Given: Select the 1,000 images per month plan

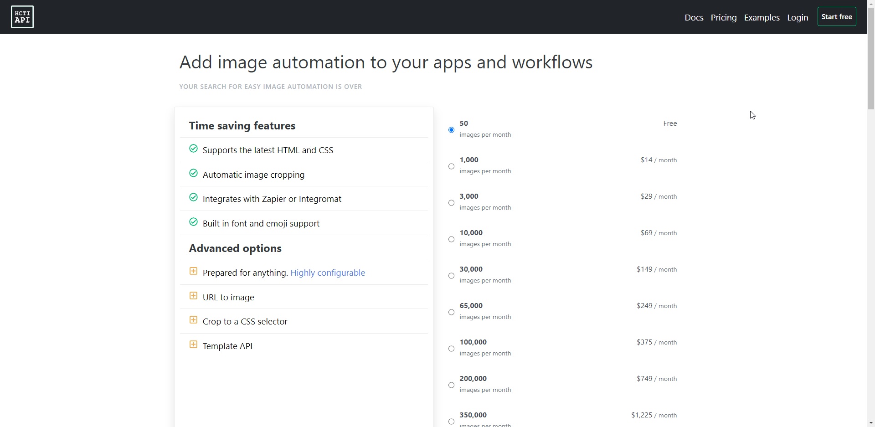Looking at the screenshot, I should (451, 166).
